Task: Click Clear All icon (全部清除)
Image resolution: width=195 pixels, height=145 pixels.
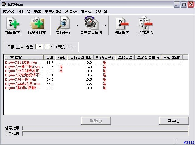Action: pos(146,25)
